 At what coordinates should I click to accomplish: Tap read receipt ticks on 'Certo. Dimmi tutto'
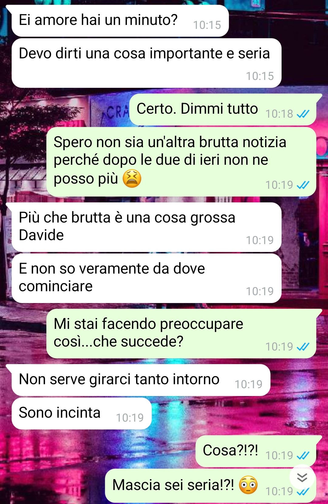tap(303, 114)
